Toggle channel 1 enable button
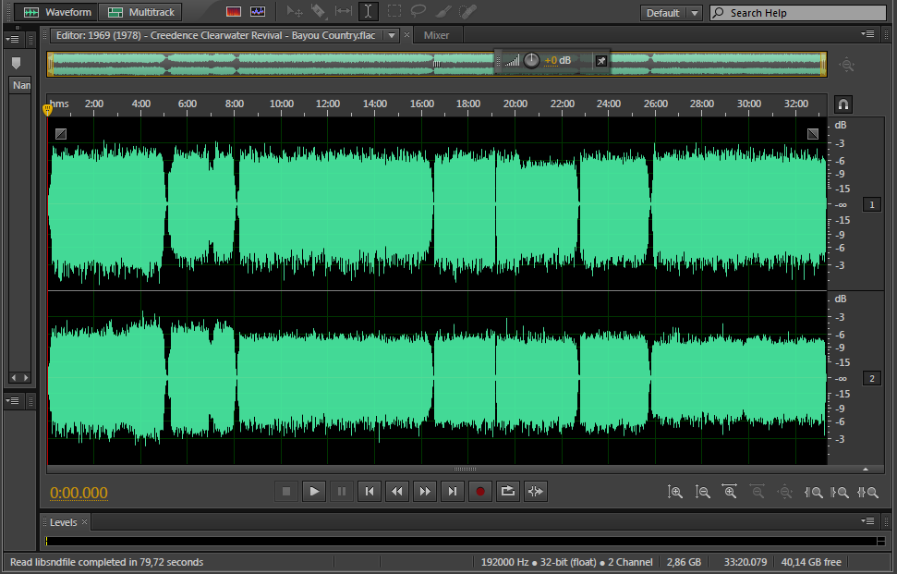 coord(872,204)
